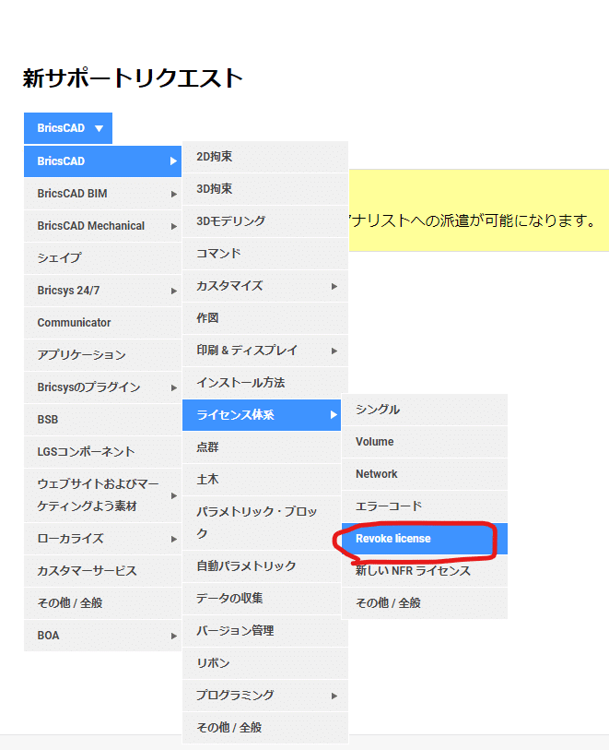Expand the BricsCAD BIM submenu
Image resolution: width=609 pixels, height=750 pixels.
[102, 194]
